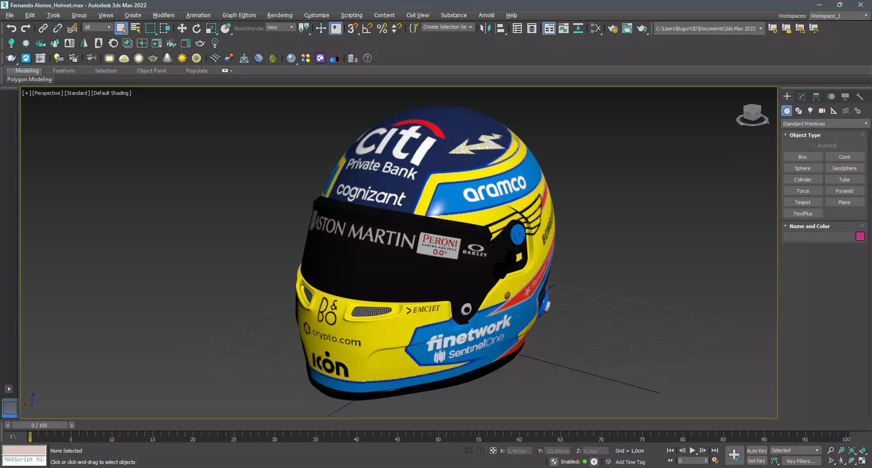Screen dimensions: 872x468
Task: Open the Scripting menu
Action: coord(352,15)
